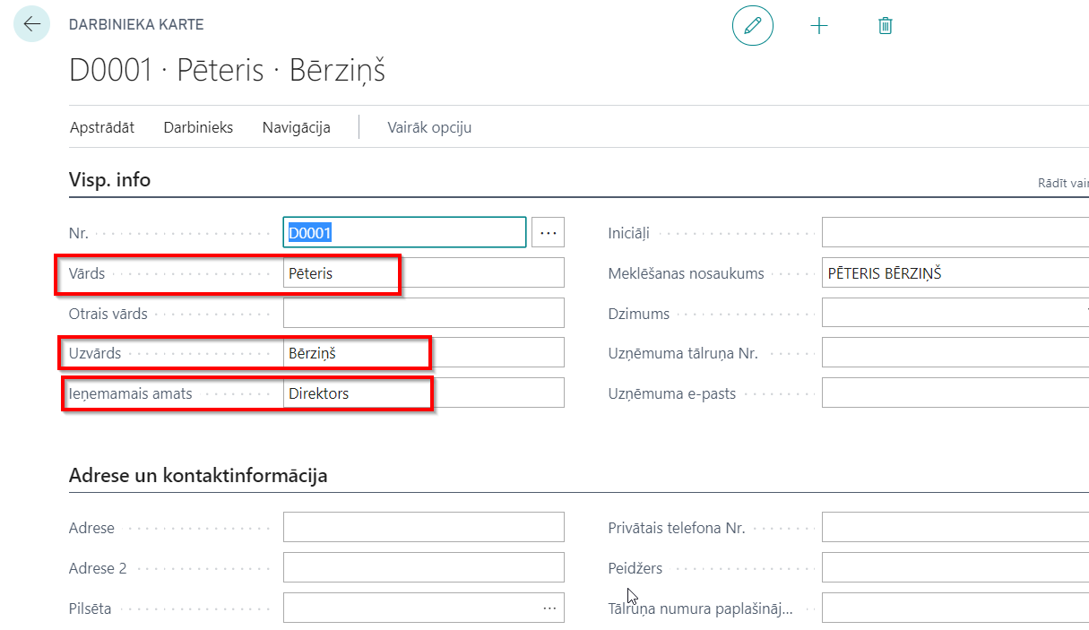The width and height of the screenshot is (1089, 630).
Task: Click the Dzimums field
Action: click(955, 313)
